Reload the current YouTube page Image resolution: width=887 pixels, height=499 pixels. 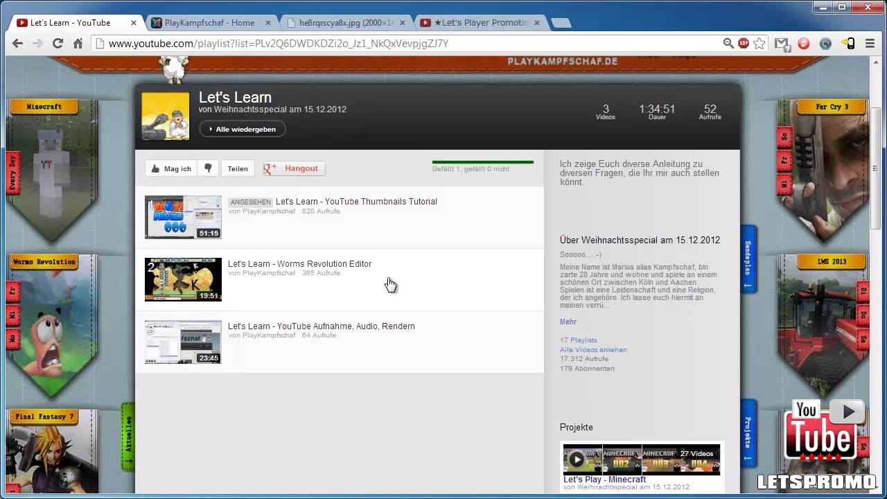pos(58,43)
